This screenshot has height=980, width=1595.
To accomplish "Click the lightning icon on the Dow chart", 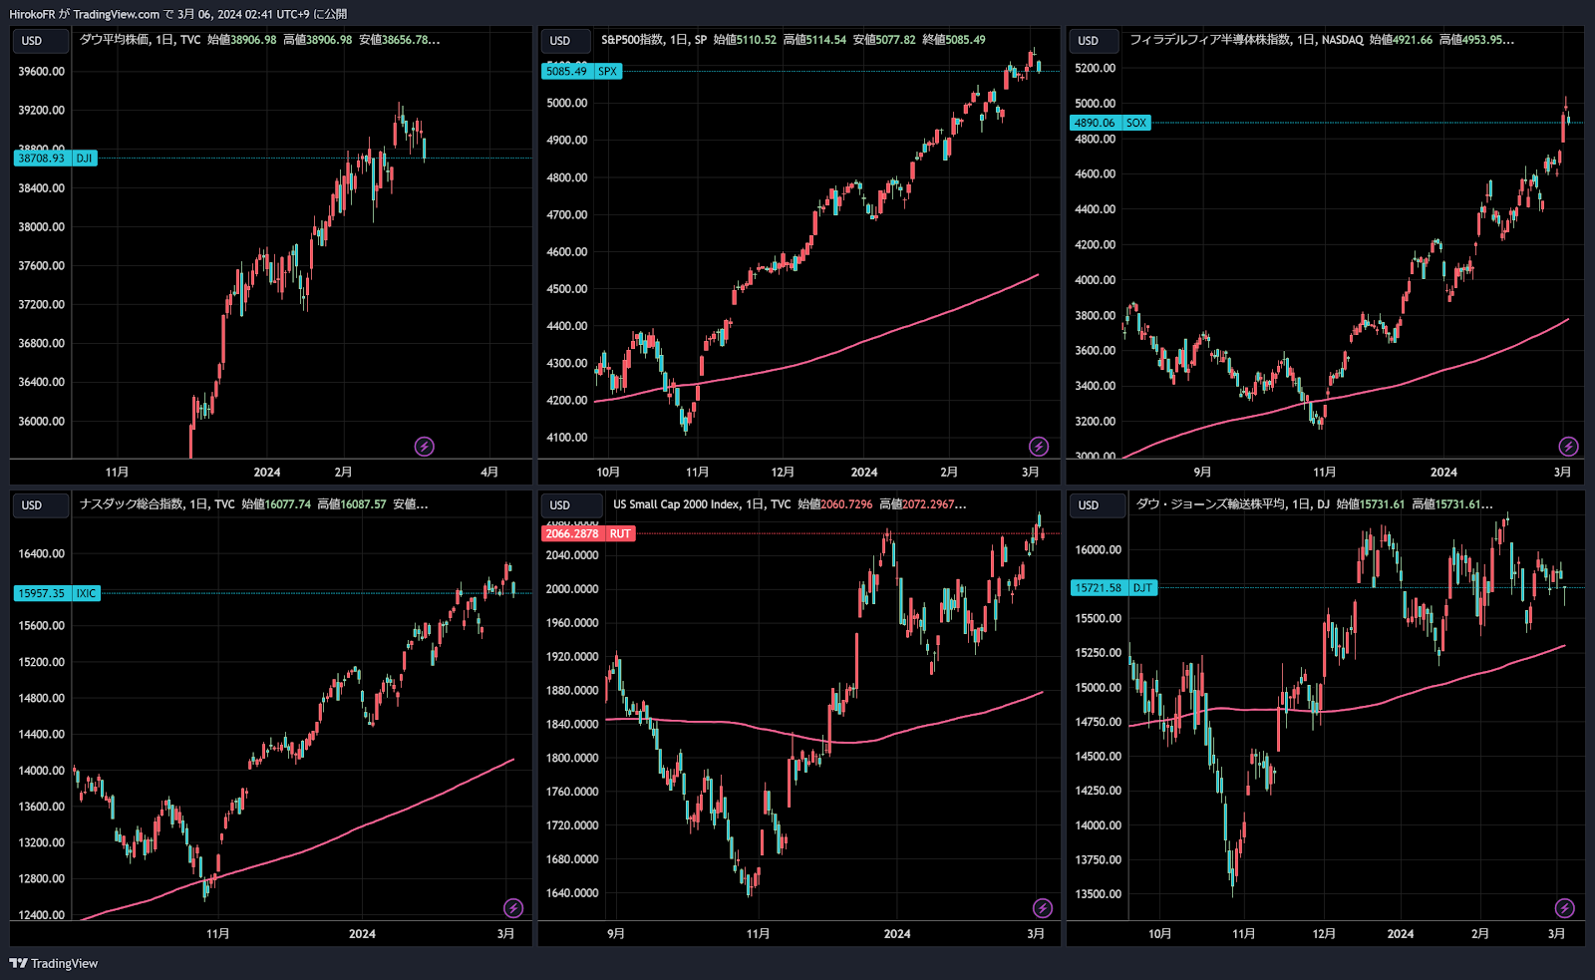I will [425, 447].
